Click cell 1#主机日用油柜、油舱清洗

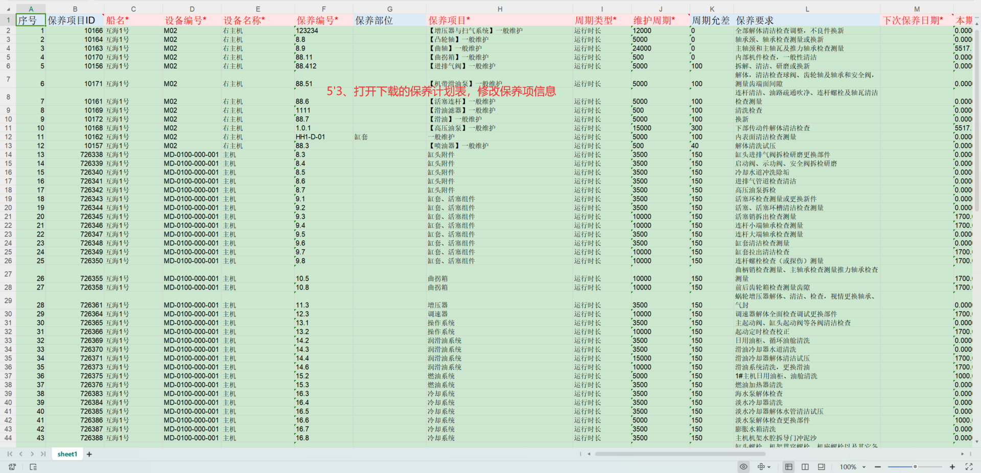click(807, 376)
